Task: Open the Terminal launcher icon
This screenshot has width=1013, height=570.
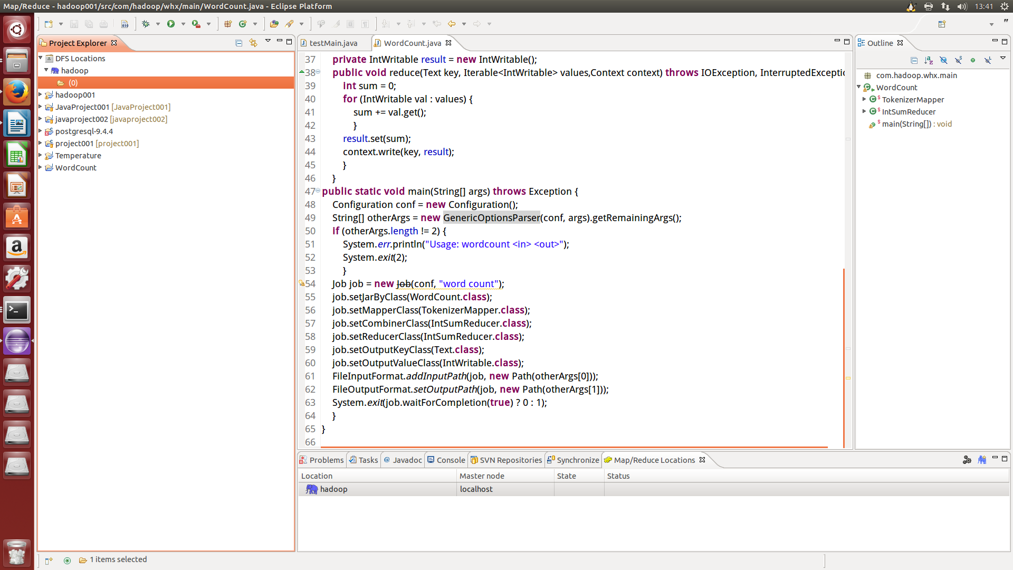Action: coord(17,310)
